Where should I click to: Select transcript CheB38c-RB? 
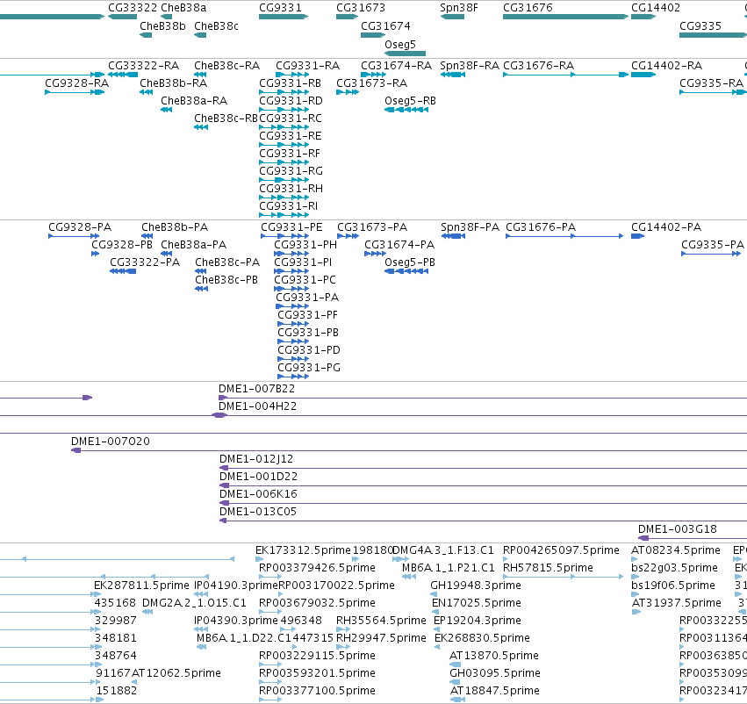[x=226, y=119]
